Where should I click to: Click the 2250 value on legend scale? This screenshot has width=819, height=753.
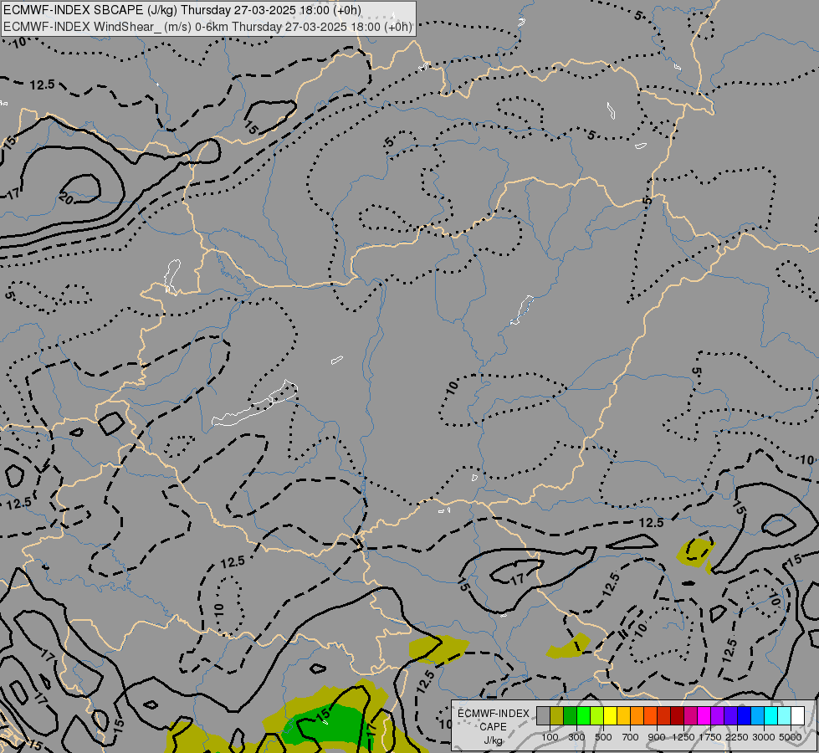click(737, 737)
